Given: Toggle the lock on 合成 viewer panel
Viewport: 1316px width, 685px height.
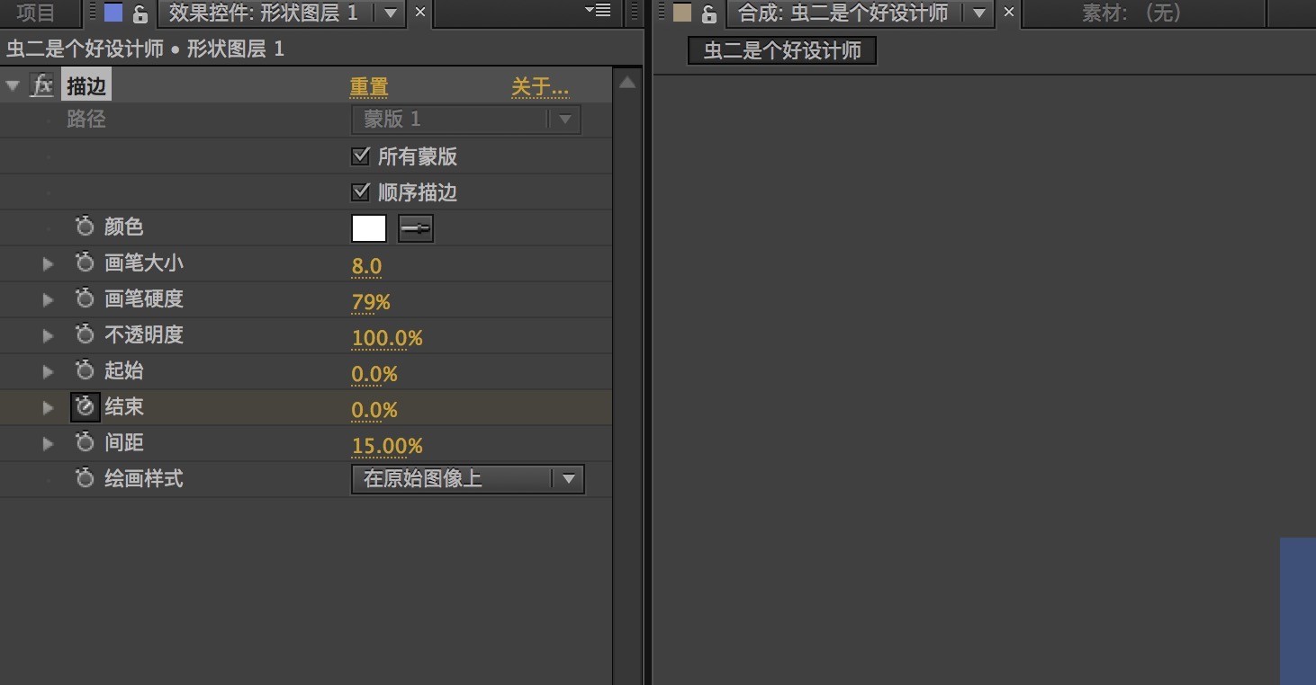Looking at the screenshot, I should [709, 13].
